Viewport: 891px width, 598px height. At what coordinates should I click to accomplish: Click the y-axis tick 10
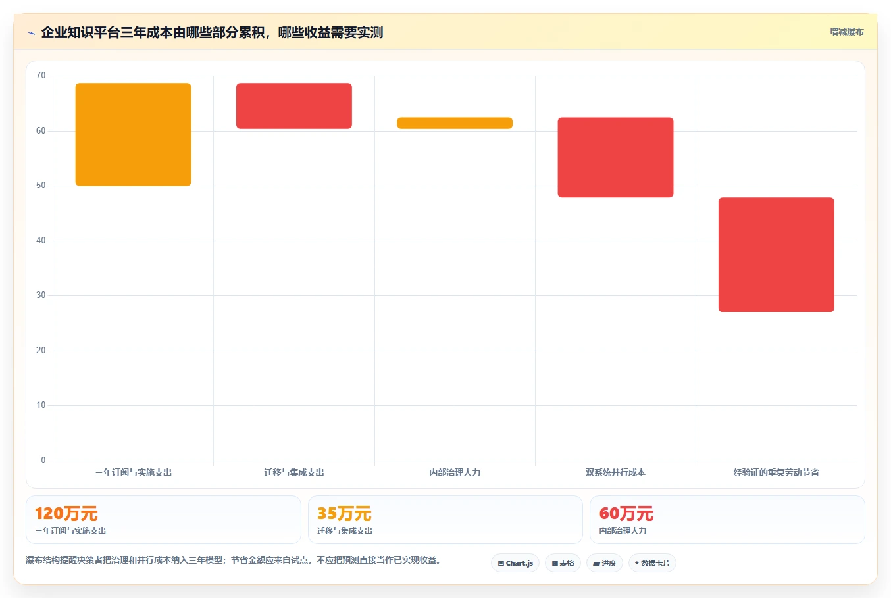click(x=41, y=405)
